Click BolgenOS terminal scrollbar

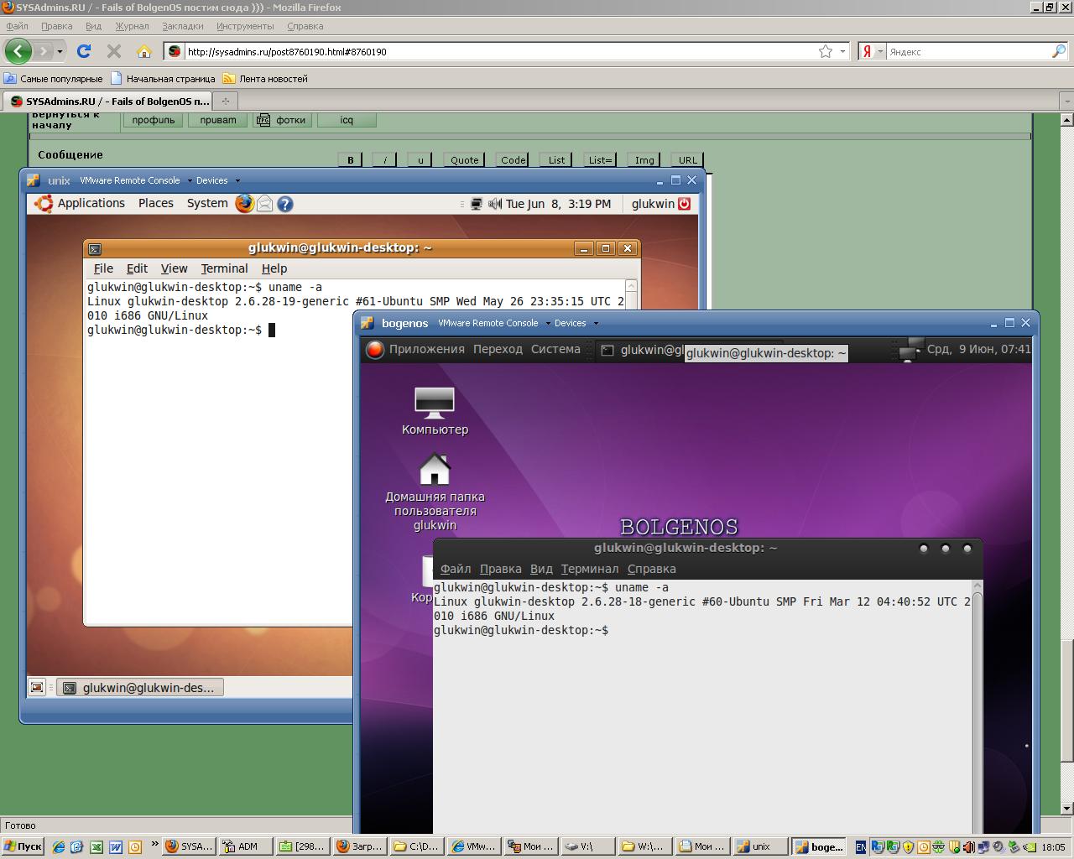[x=978, y=705]
